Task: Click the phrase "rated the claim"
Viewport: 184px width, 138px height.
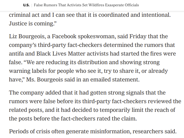Action: pyautogui.click(x=117, y=119)
